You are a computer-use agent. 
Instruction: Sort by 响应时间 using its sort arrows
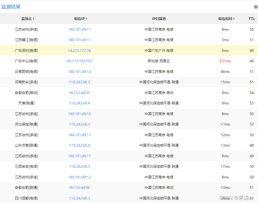pyautogui.click(x=234, y=19)
